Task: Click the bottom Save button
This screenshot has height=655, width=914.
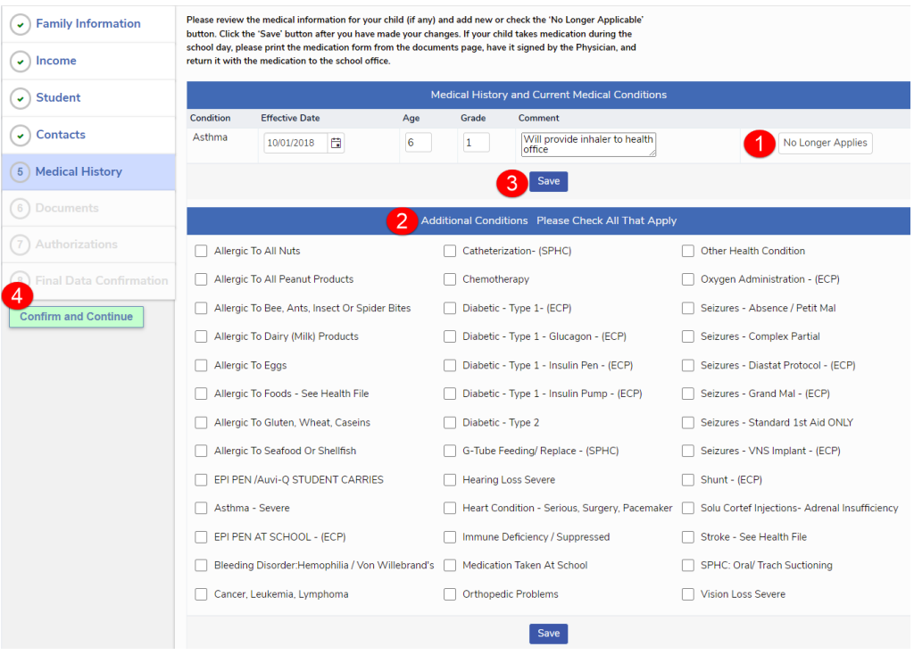Action: (548, 634)
